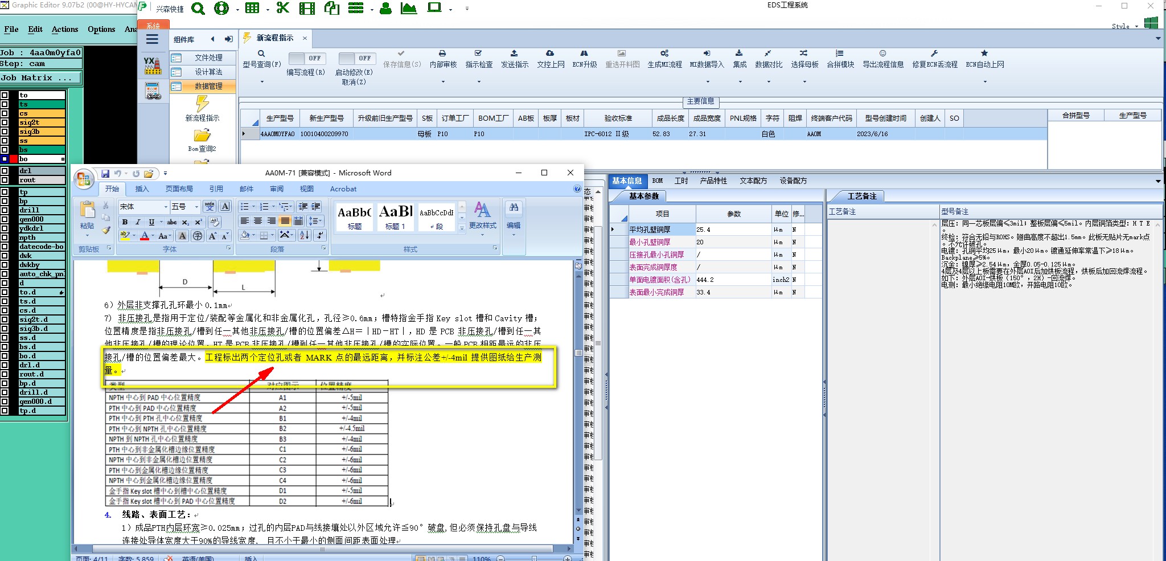Click the 选择母板 shuffle icon
The image size is (1166, 561).
click(804, 53)
